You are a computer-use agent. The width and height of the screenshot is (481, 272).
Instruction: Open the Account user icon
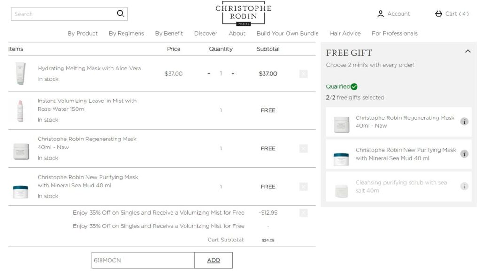tap(380, 14)
